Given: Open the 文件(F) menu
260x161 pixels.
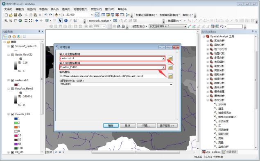Looking at the screenshot, I should tap(8, 9).
